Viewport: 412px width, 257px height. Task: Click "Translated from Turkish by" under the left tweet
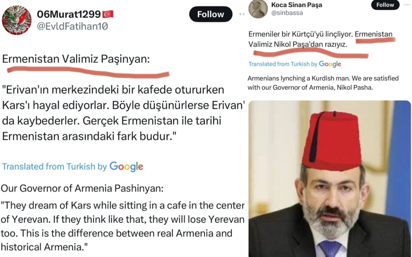coord(54,167)
